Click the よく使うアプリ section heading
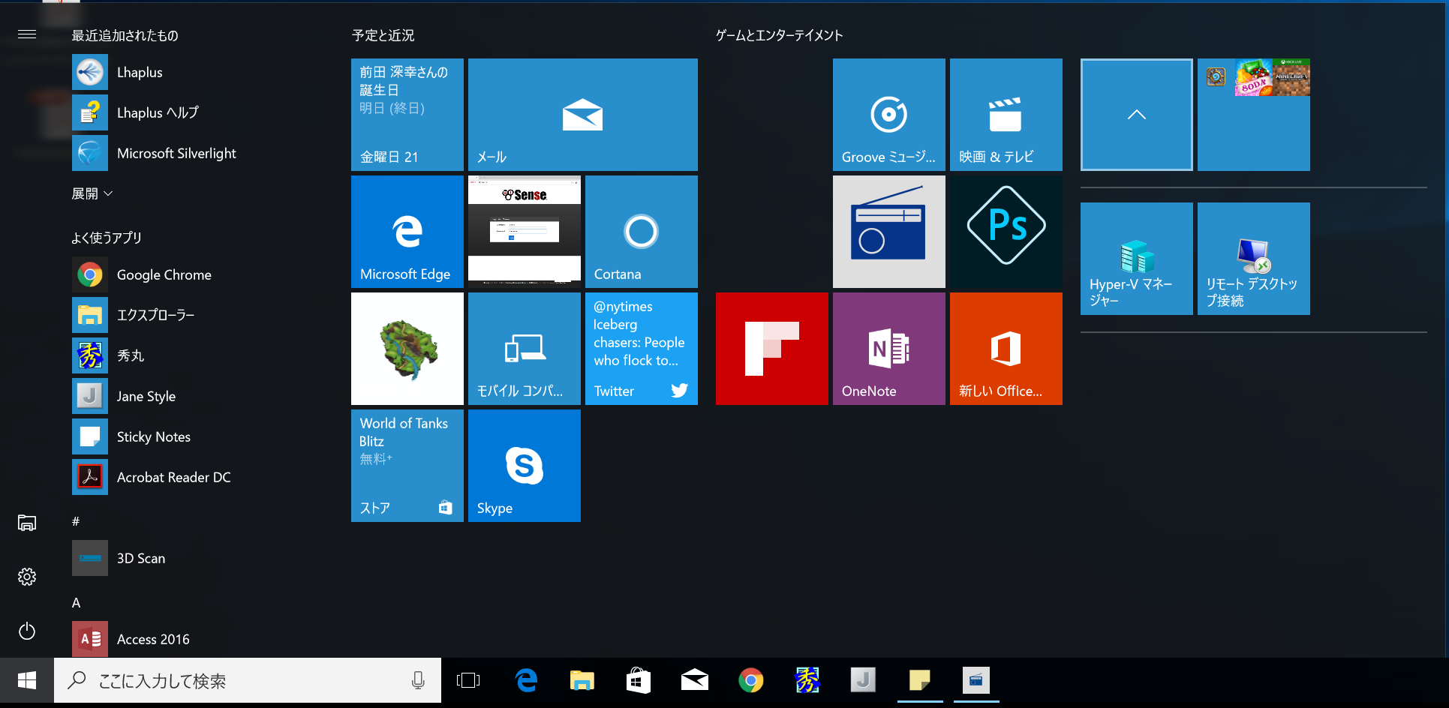Image resolution: width=1449 pixels, height=708 pixels. tap(107, 238)
